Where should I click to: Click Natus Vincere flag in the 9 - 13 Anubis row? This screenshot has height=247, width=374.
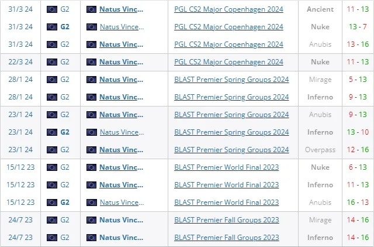click(91, 115)
